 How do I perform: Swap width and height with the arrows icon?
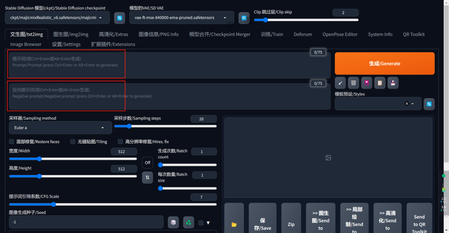click(147, 177)
